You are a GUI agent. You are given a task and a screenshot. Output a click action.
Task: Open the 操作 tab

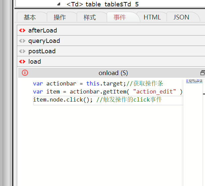[60, 17]
